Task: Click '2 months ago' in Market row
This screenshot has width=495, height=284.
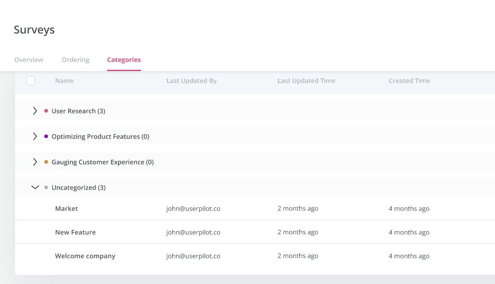Action: pos(298,208)
